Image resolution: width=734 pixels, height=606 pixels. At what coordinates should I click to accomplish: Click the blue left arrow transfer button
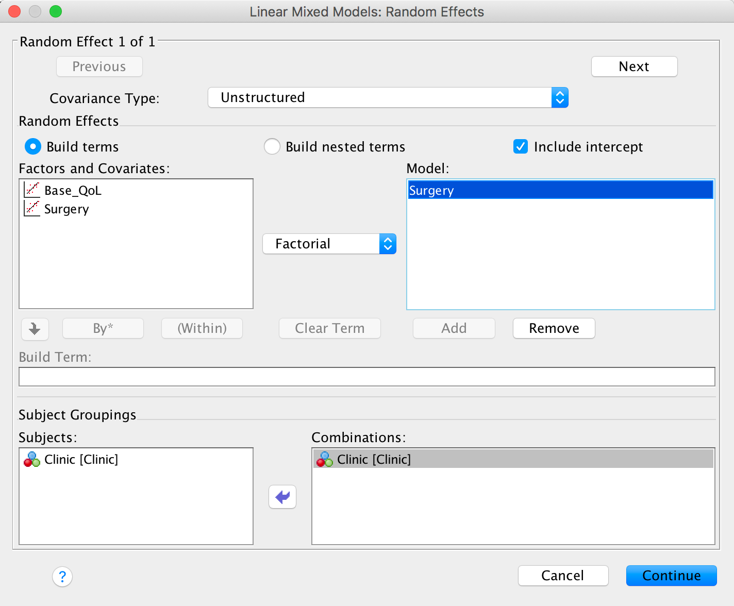click(x=282, y=497)
